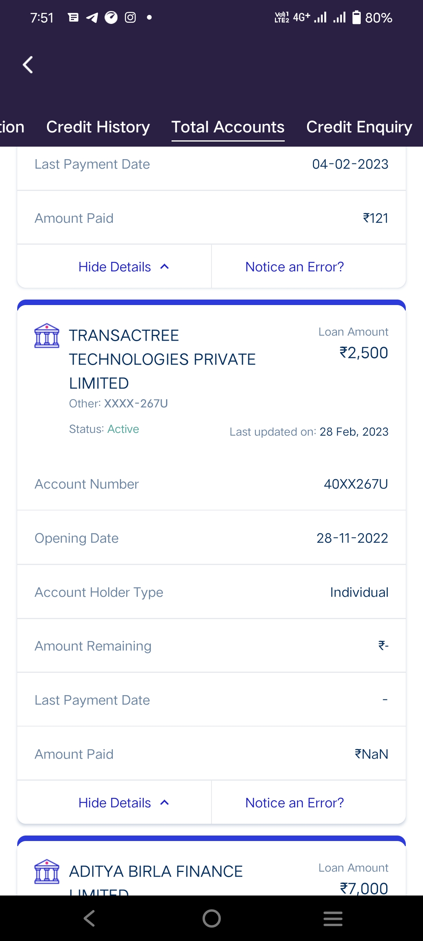Image resolution: width=423 pixels, height=941 pixels.
Task: Switch to the Credit History tab
Action: (x=98, y=127)
